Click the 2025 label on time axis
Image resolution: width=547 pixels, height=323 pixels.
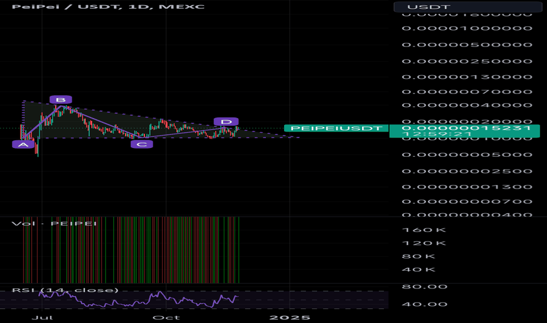click(289, 318)
